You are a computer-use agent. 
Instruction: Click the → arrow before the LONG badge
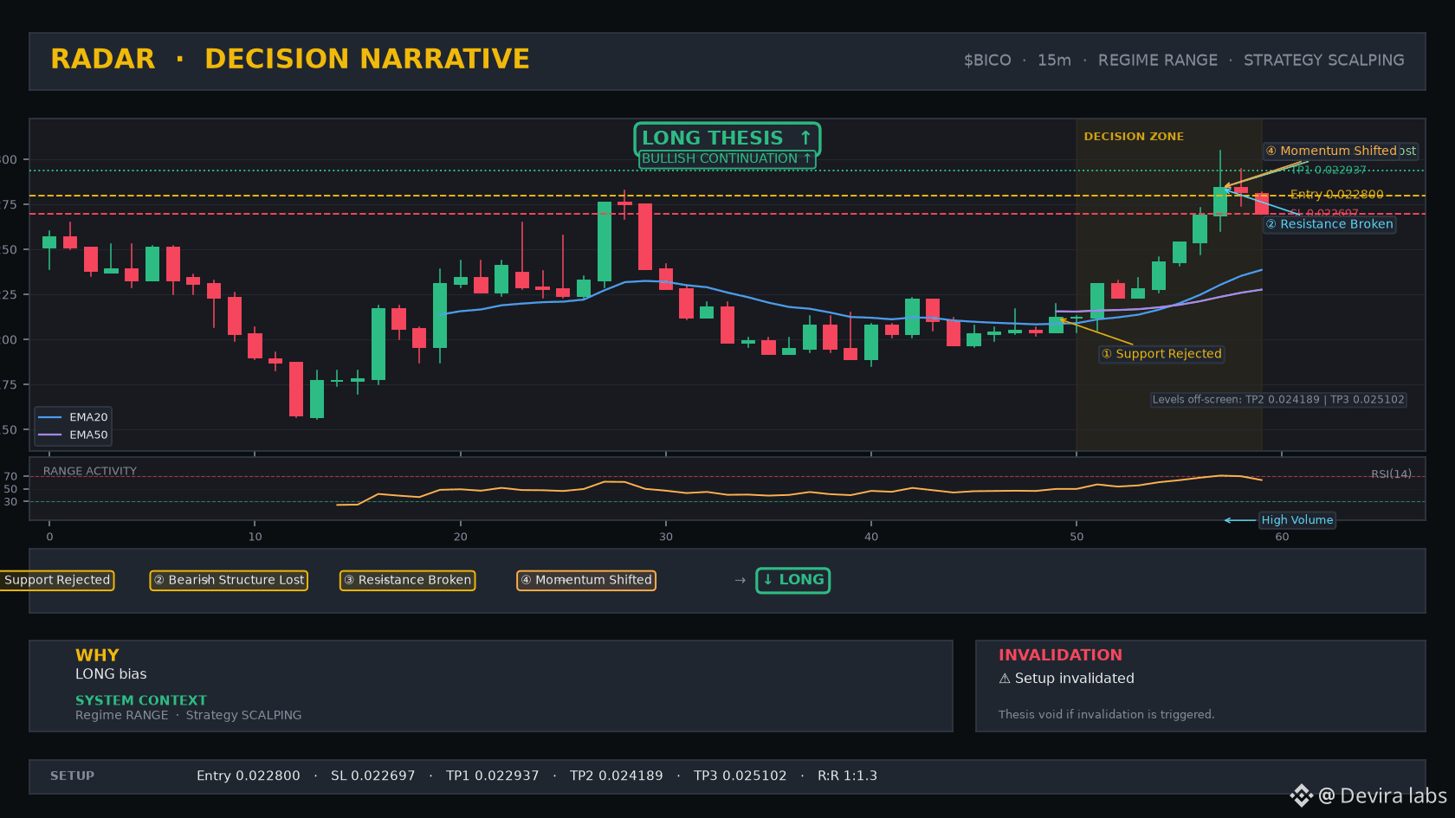point(740,580)
